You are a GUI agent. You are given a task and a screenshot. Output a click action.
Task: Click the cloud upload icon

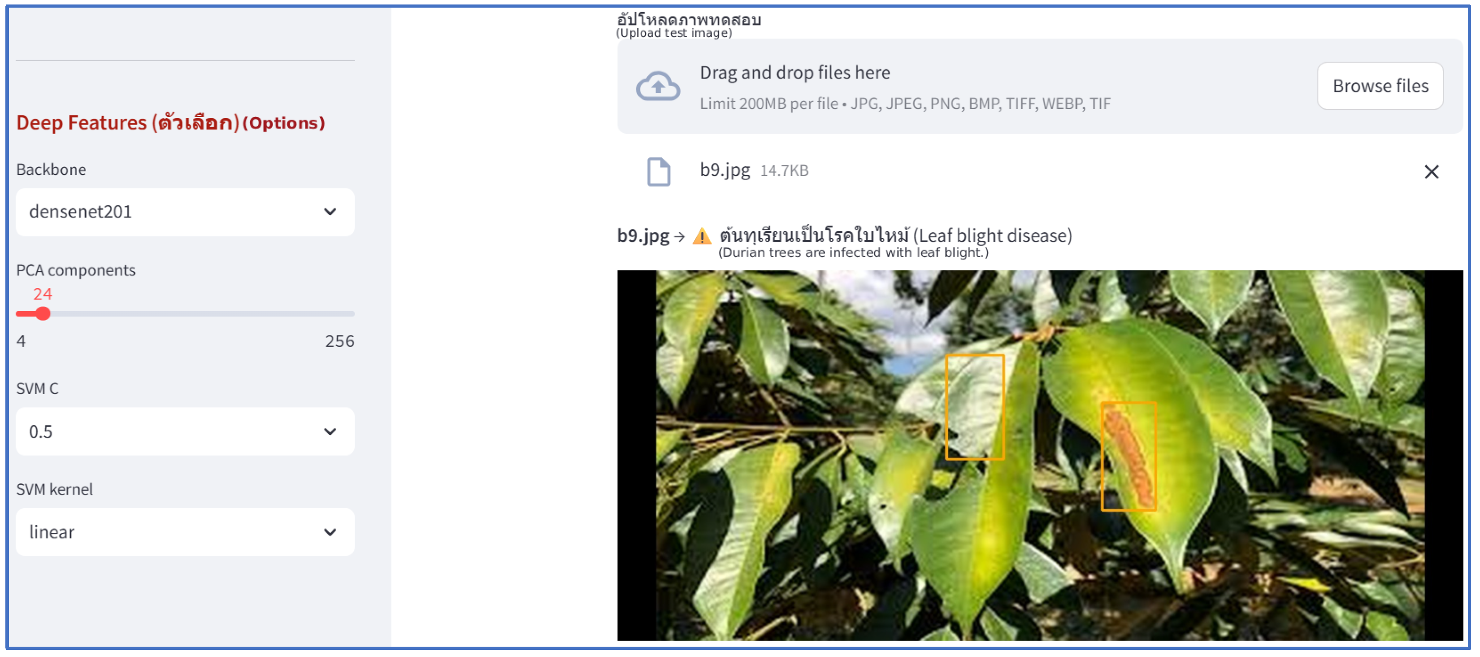click(658, 86)
